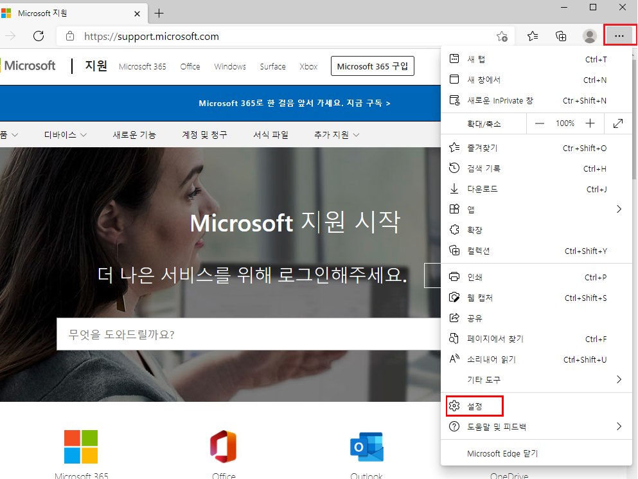Click the Microsoft 365 subscribe banner link
Image resolution: width=638 pixels, height=479 pixels.
pyautogui.click(x=295, y=103)
